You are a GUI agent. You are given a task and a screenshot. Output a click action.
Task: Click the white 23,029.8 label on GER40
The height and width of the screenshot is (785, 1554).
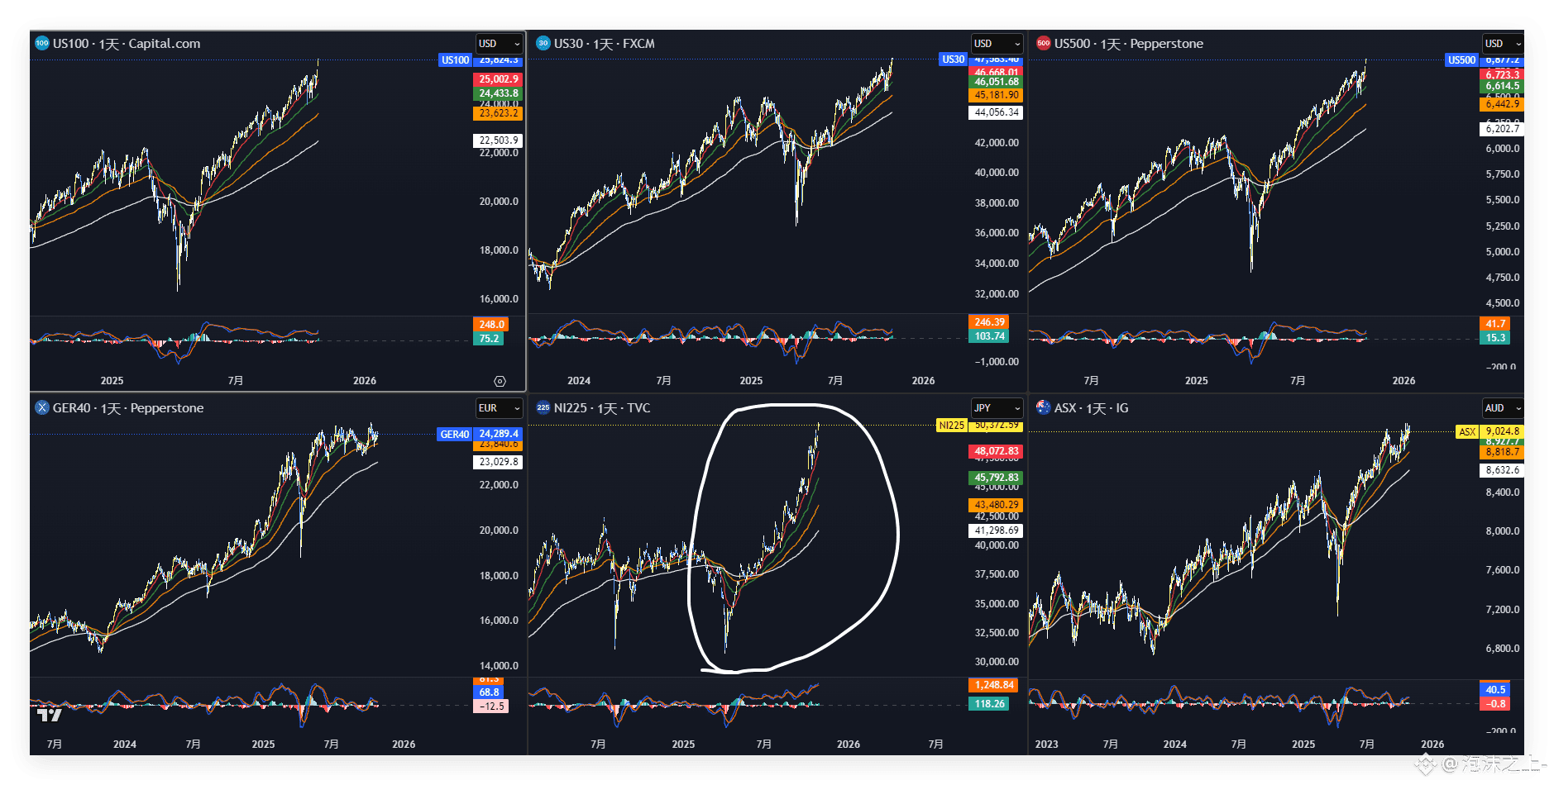pos(499,462)
